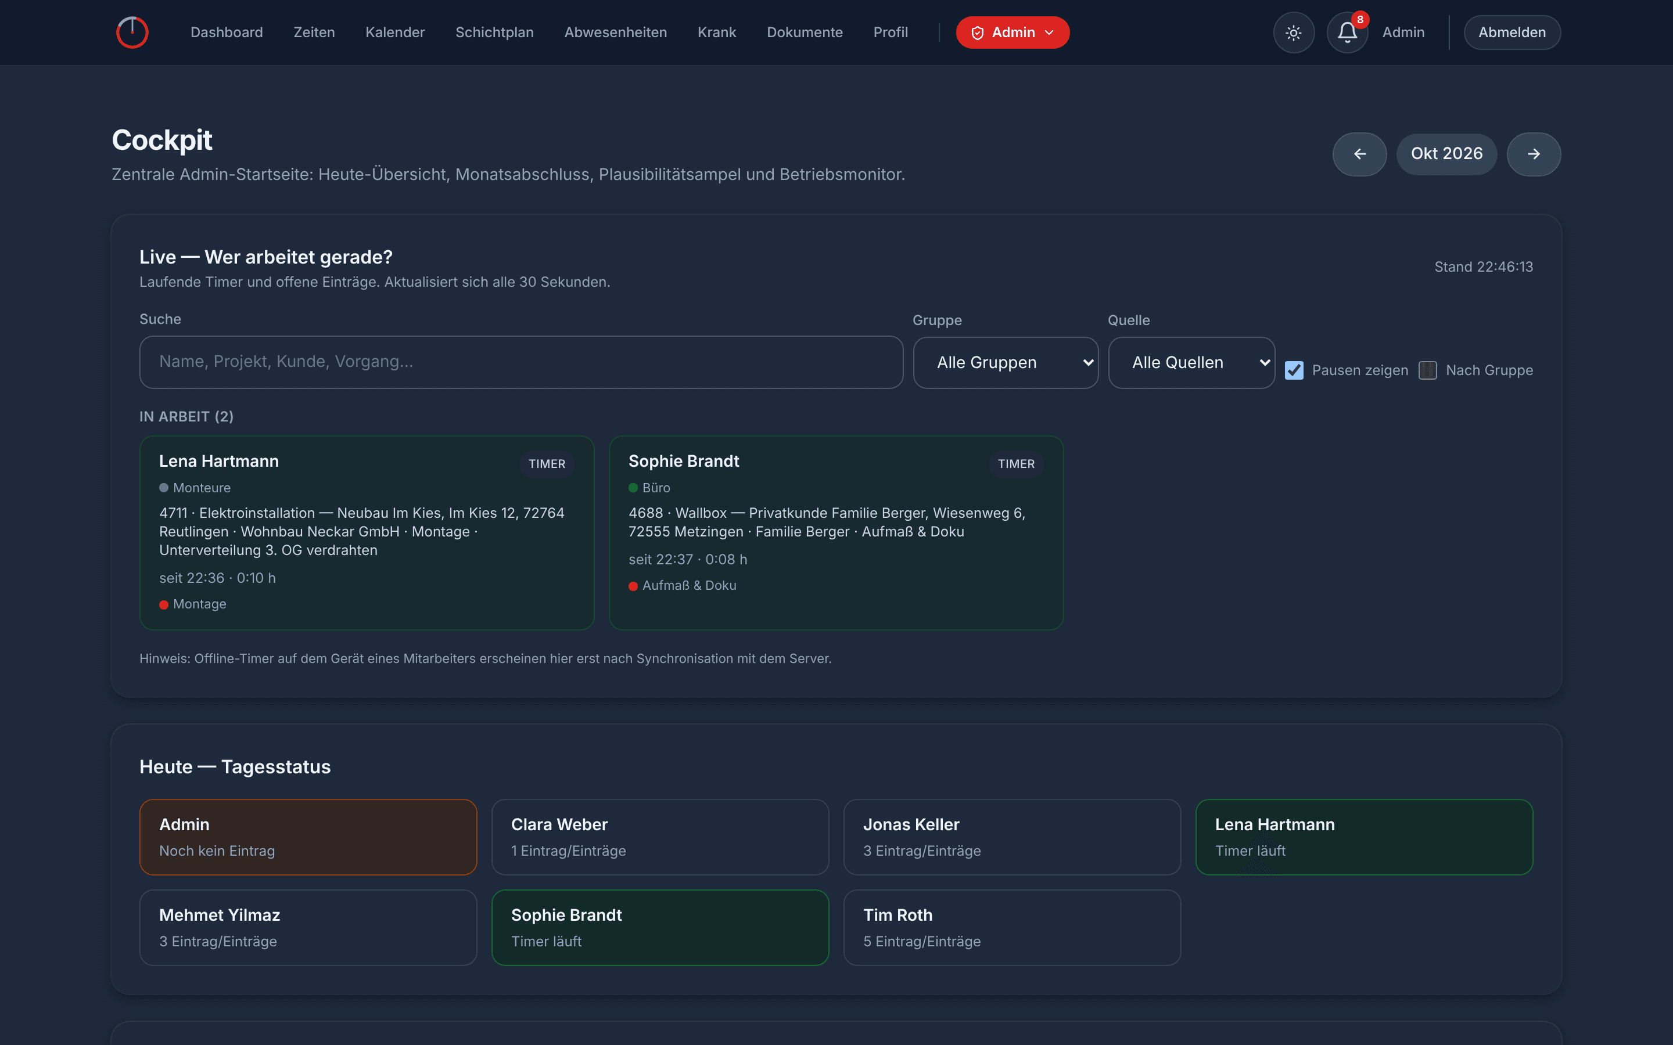Select Lena Hartmann's Tagesstatus card
The width and height of the screenshot is (1673, 1045).
coord(1364,837)
